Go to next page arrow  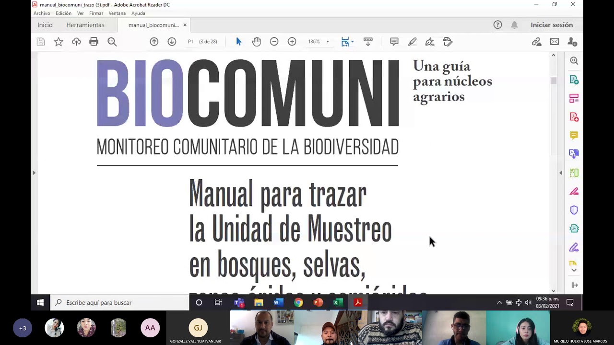172,42
